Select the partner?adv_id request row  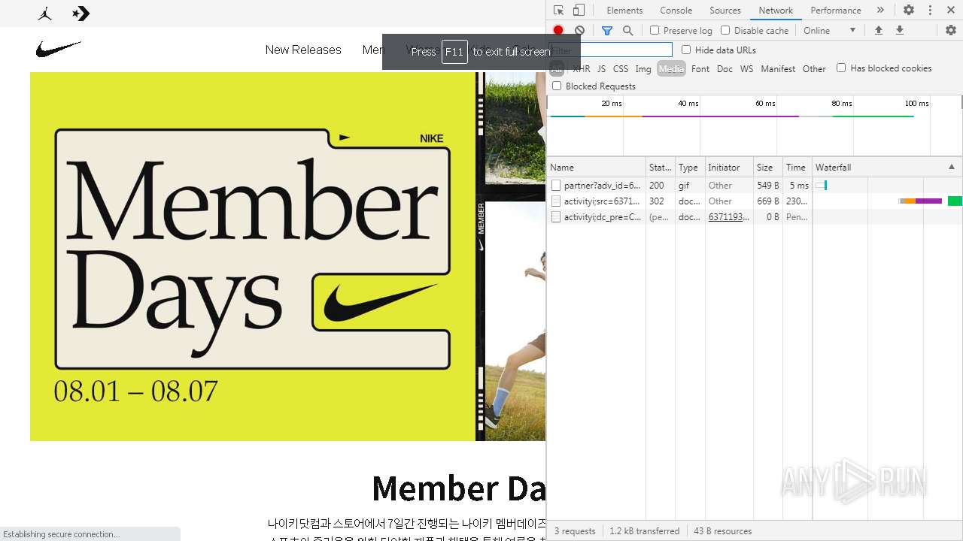pyautogui.click(x=755, y=185)
